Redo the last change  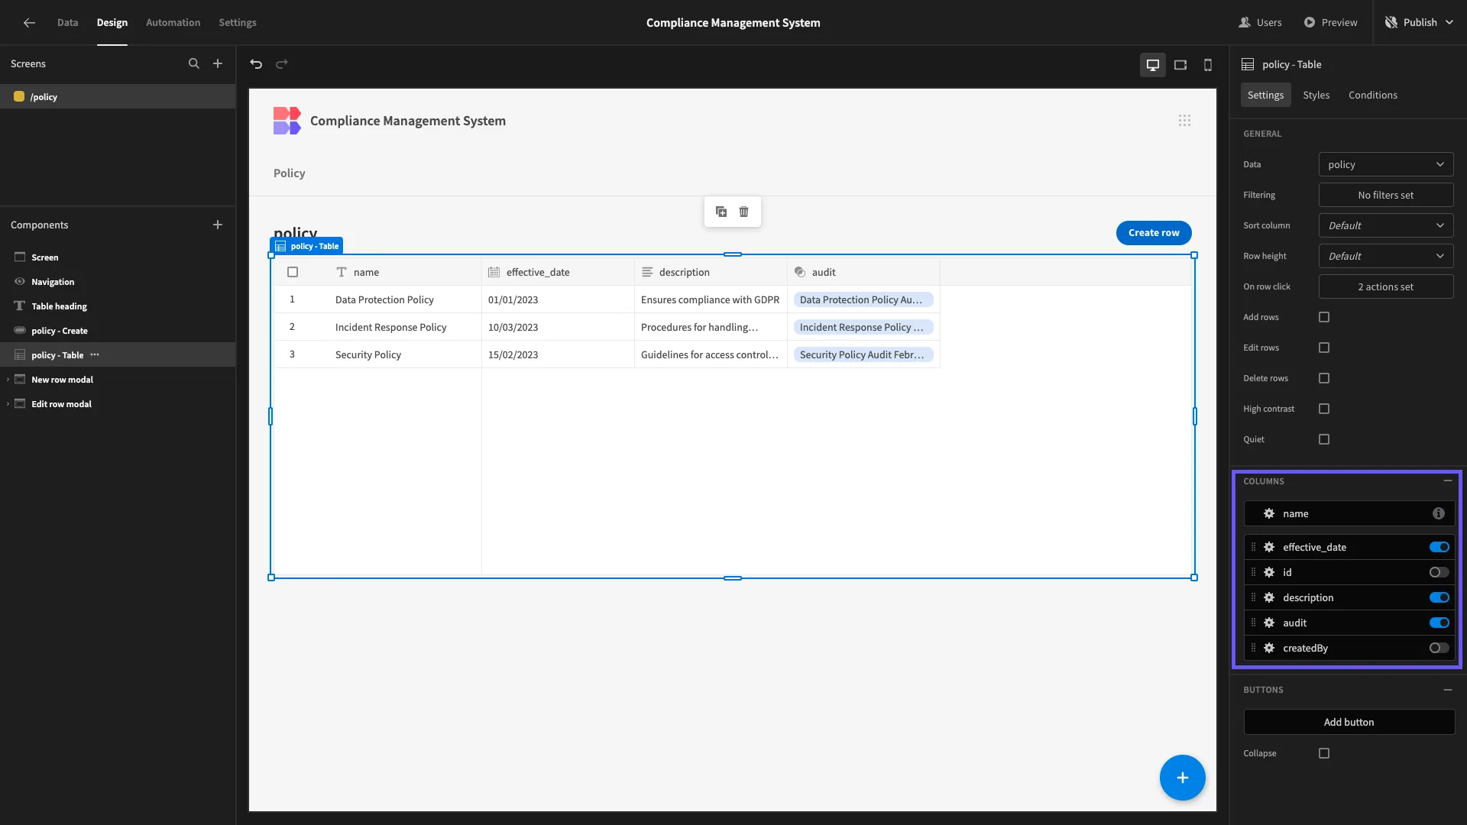[x=282, y=64]
